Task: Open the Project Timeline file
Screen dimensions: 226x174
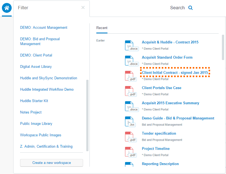Action: click(x=156, y=148)
